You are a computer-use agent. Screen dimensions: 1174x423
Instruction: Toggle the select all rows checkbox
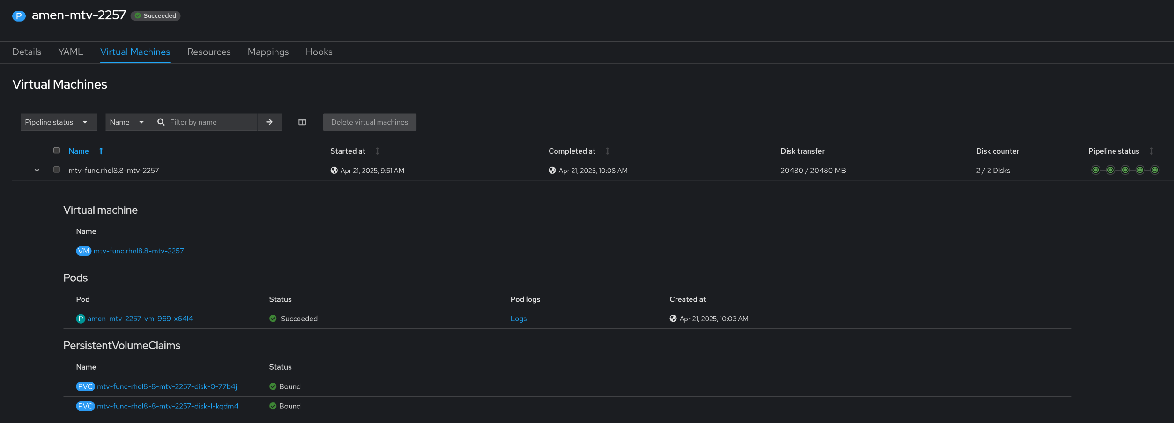[57, 150]
